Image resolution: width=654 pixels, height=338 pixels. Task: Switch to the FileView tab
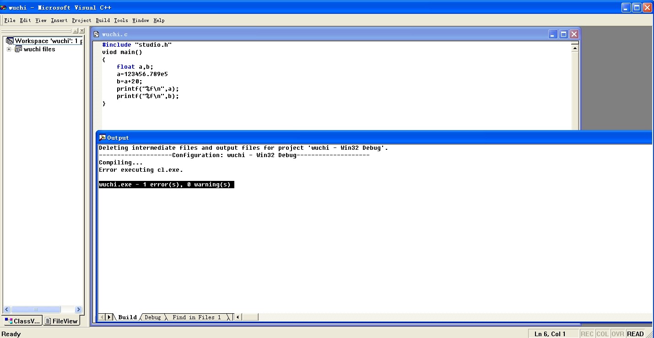coord(61,321)
